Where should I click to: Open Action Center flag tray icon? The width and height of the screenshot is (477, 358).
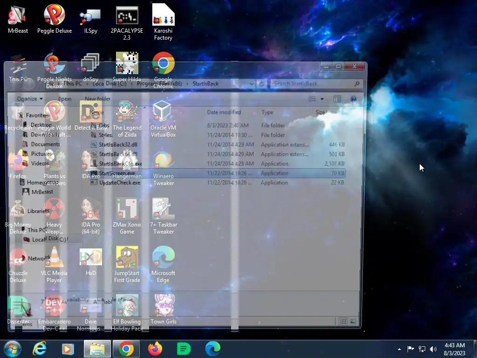click(x=410, y=349)
